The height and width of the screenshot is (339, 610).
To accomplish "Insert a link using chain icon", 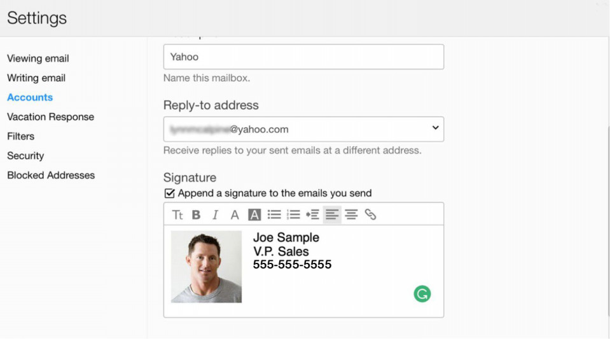I will (370, 215).
